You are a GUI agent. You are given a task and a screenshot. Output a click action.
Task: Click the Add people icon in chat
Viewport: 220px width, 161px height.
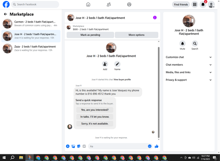point(105,64)
